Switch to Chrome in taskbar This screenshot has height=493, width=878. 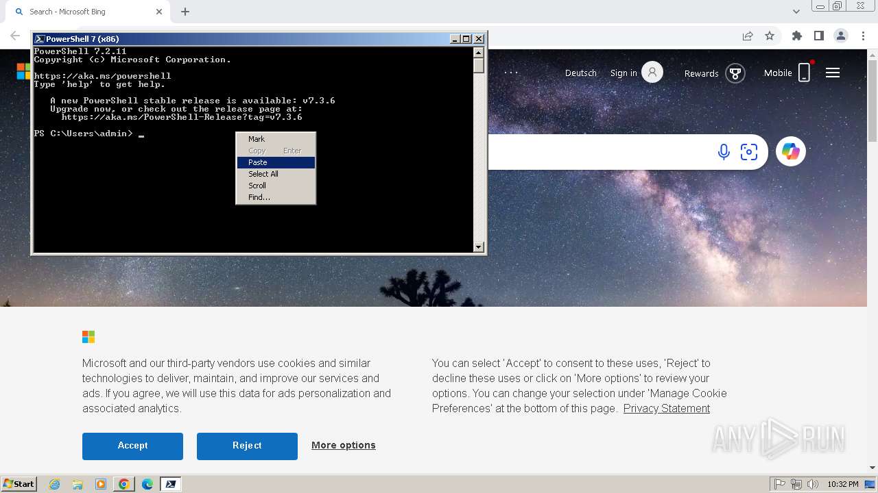(x=124, y=484)
